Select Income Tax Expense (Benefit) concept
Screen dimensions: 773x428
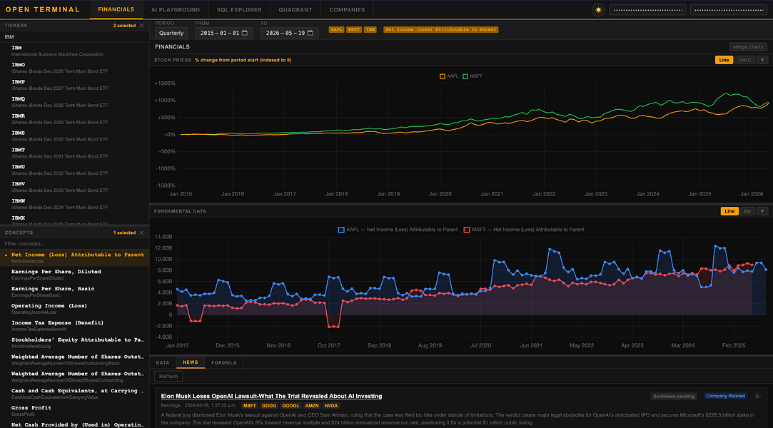[x=74, y=326]
